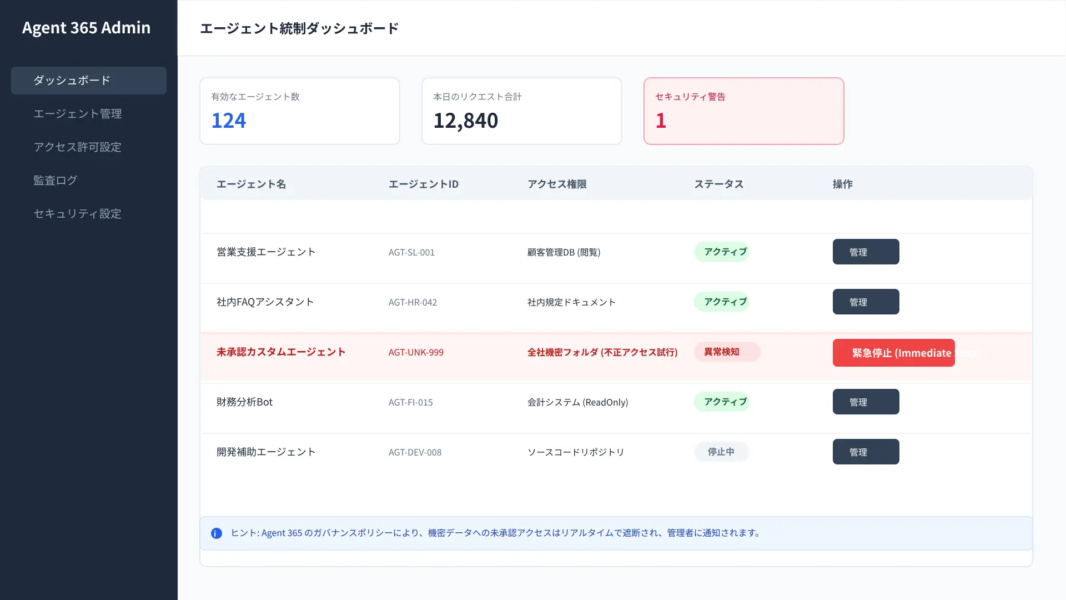Click the エージェント名 column header
The image size is (1066, 600).
point(251,184)
